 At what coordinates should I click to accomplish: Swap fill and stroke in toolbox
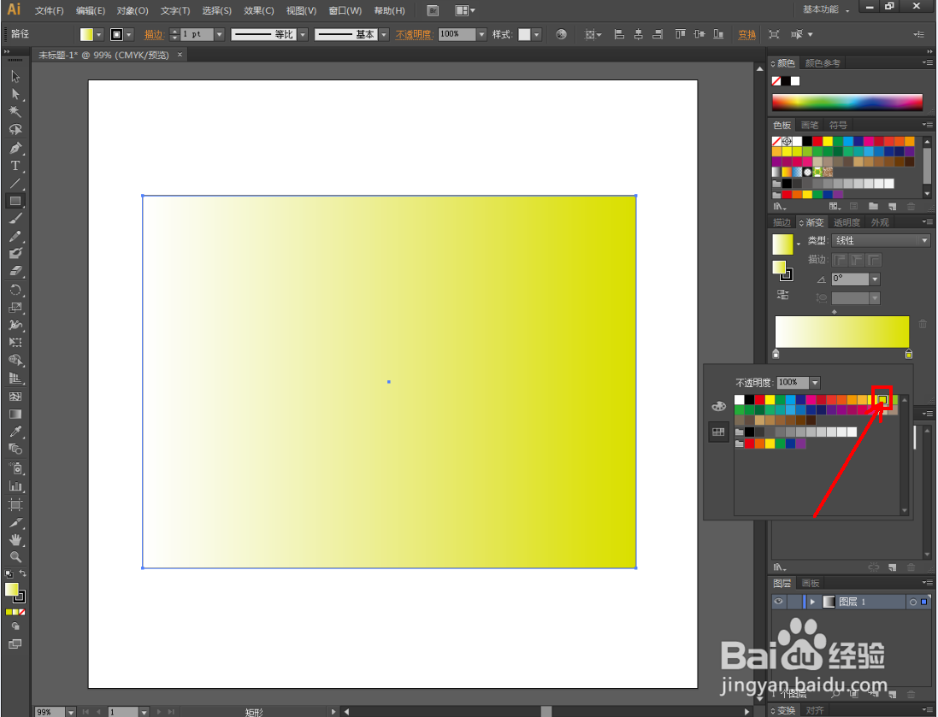[23, 573]
